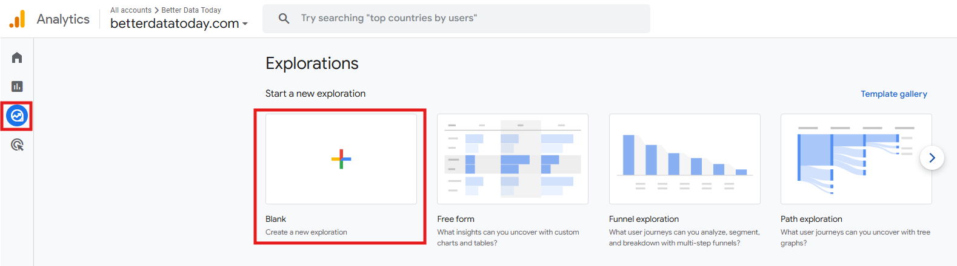Click the 'Blank' label
The image size is (957, 266).
coord(276,219)
